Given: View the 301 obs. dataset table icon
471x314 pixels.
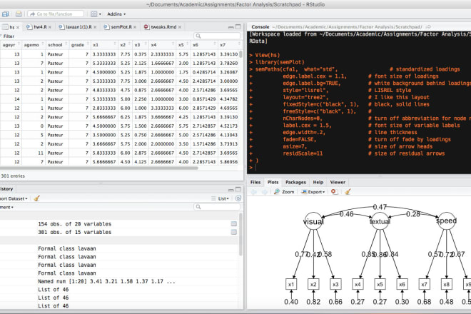Looking at the screenshot, I should [x=233, y=232].
